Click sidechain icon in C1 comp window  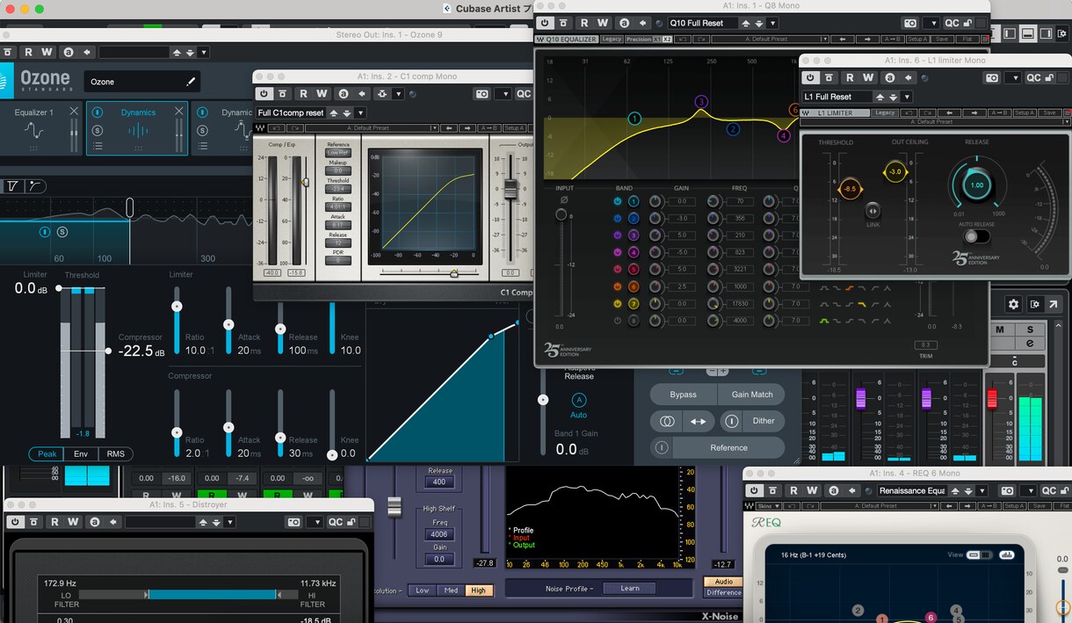click(x=381, y=94)
